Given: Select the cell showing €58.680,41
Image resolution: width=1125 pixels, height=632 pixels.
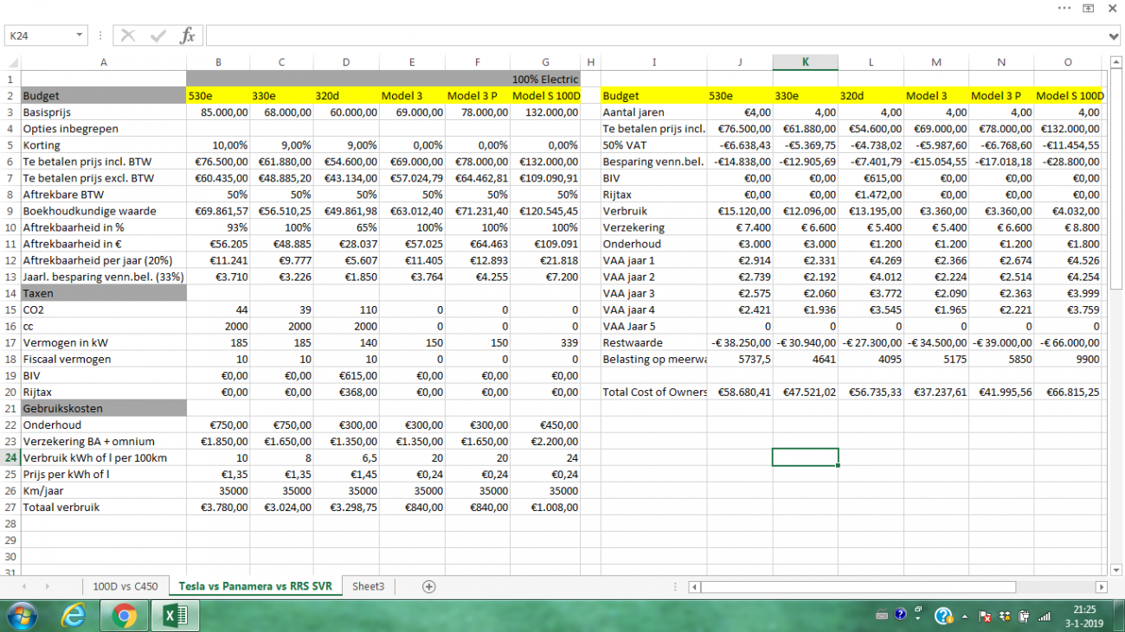Looking at the screenshot, I should click(740, 392).
